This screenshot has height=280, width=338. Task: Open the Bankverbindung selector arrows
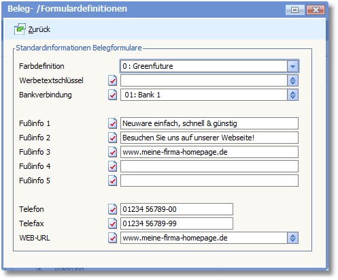point(292,95)
